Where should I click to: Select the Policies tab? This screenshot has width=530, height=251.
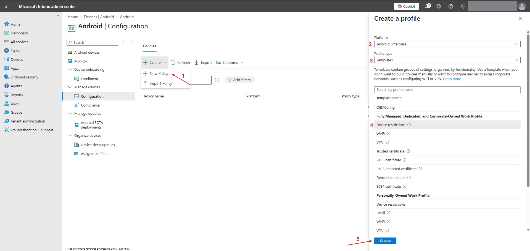(150, 46)
